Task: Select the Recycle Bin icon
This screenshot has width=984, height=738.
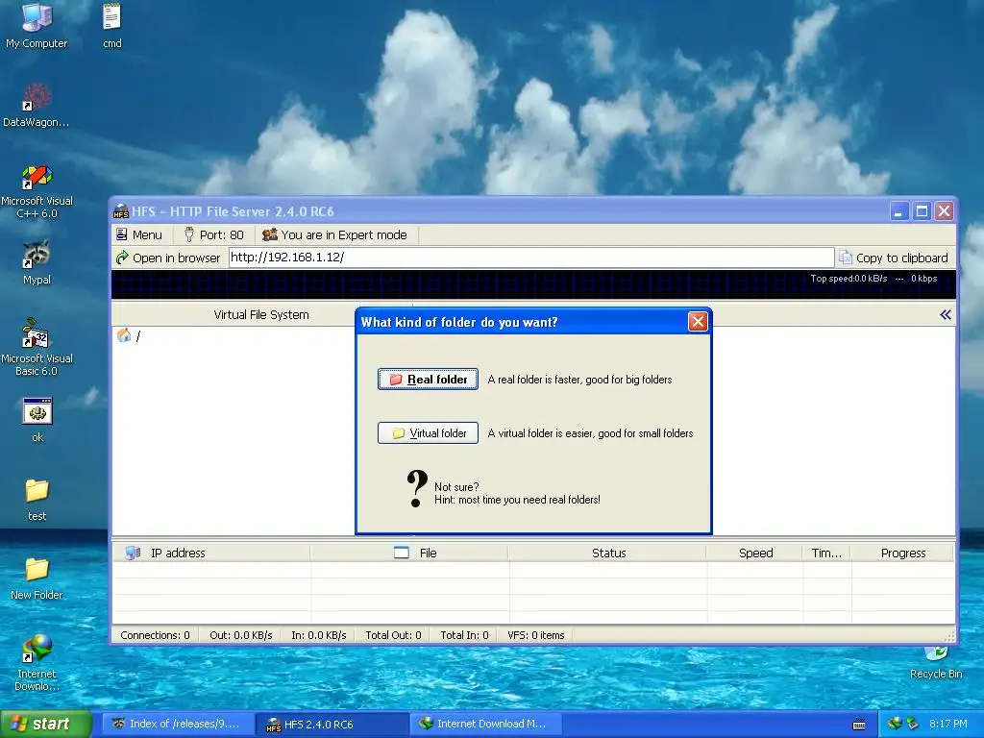Action: (x=936, y=663)
